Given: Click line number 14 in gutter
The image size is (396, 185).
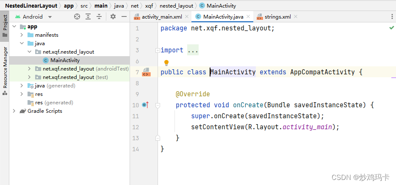Looking at the screenshot, I should pyautogui.click(x=136, y=149).
